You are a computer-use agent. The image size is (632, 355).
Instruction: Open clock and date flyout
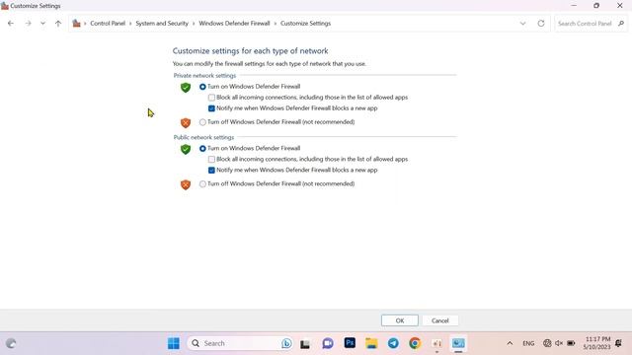[x=597, y=343]
